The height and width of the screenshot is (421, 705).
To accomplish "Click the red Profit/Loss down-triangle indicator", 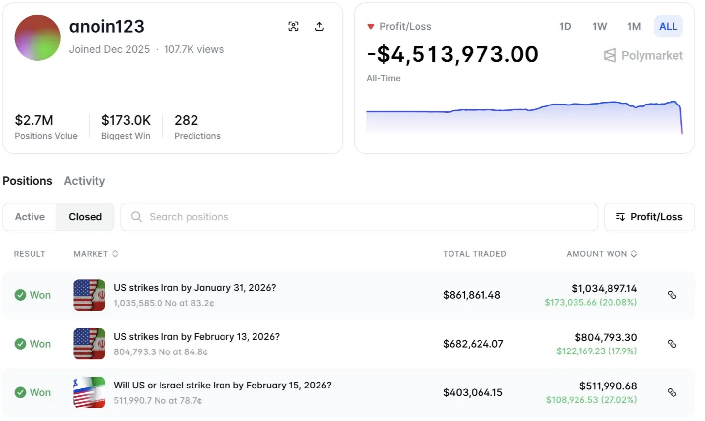I will pos(371,27).
